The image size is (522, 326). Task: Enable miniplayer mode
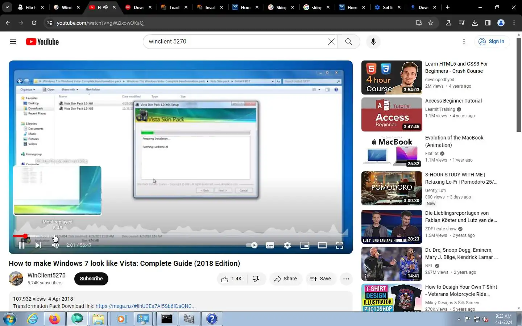pyautogui.click(x=305, y=245)
